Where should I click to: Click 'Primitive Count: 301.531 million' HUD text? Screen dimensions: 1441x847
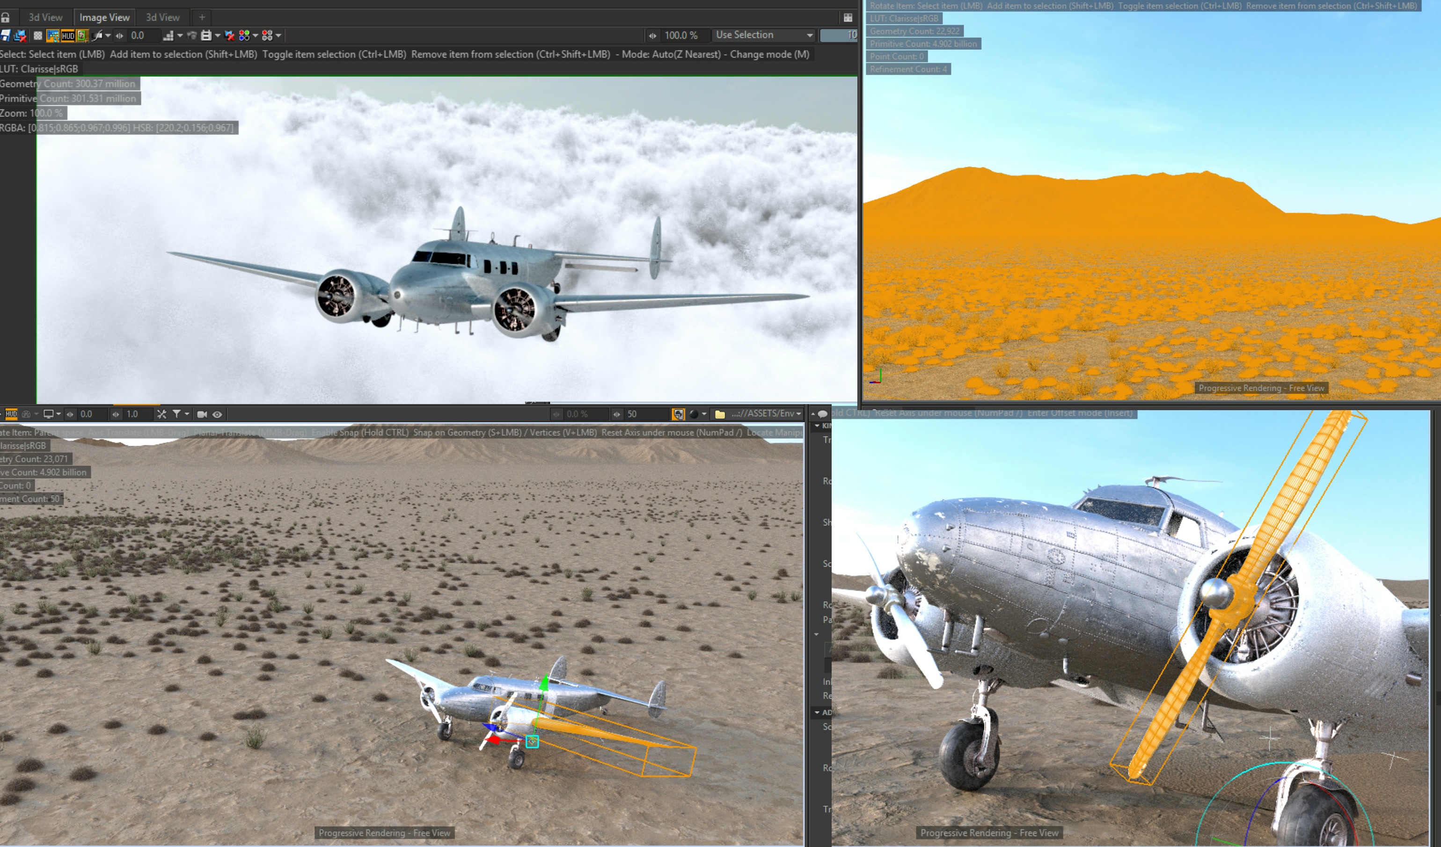(68, 98)
